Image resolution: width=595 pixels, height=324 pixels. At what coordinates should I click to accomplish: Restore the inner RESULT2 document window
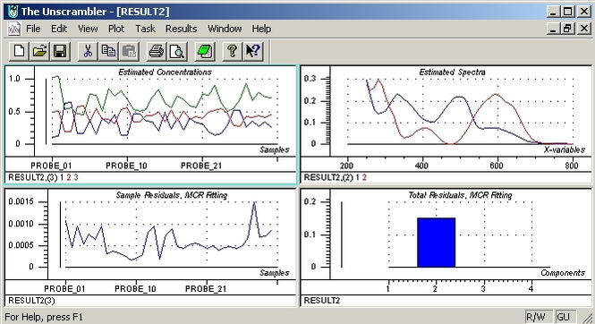click(x=567, y=29)
